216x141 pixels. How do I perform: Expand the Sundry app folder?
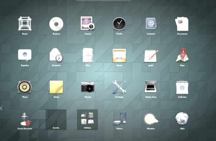(56, 120)
